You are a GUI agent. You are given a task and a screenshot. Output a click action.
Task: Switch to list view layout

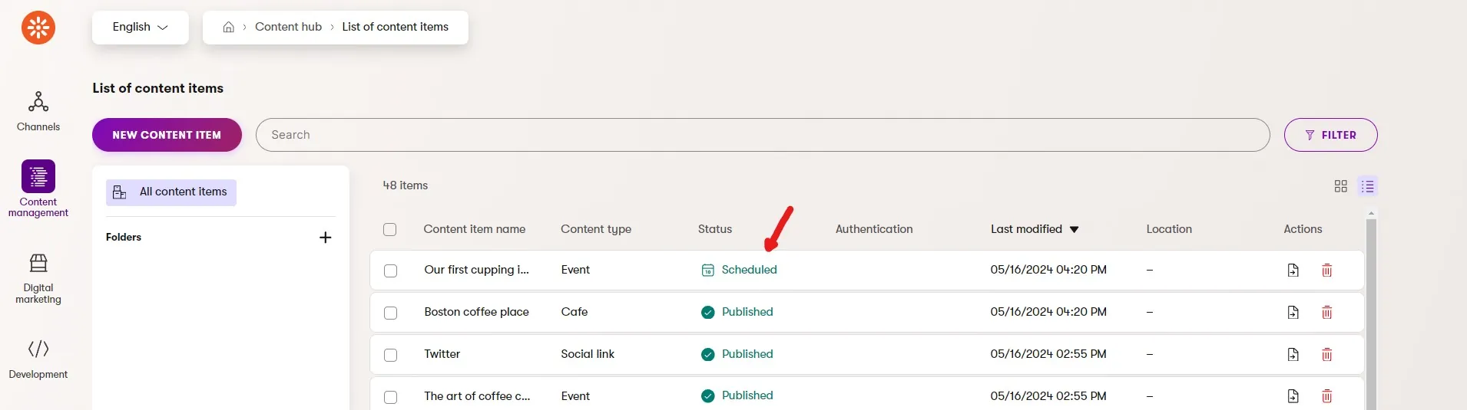[1367, 186]
